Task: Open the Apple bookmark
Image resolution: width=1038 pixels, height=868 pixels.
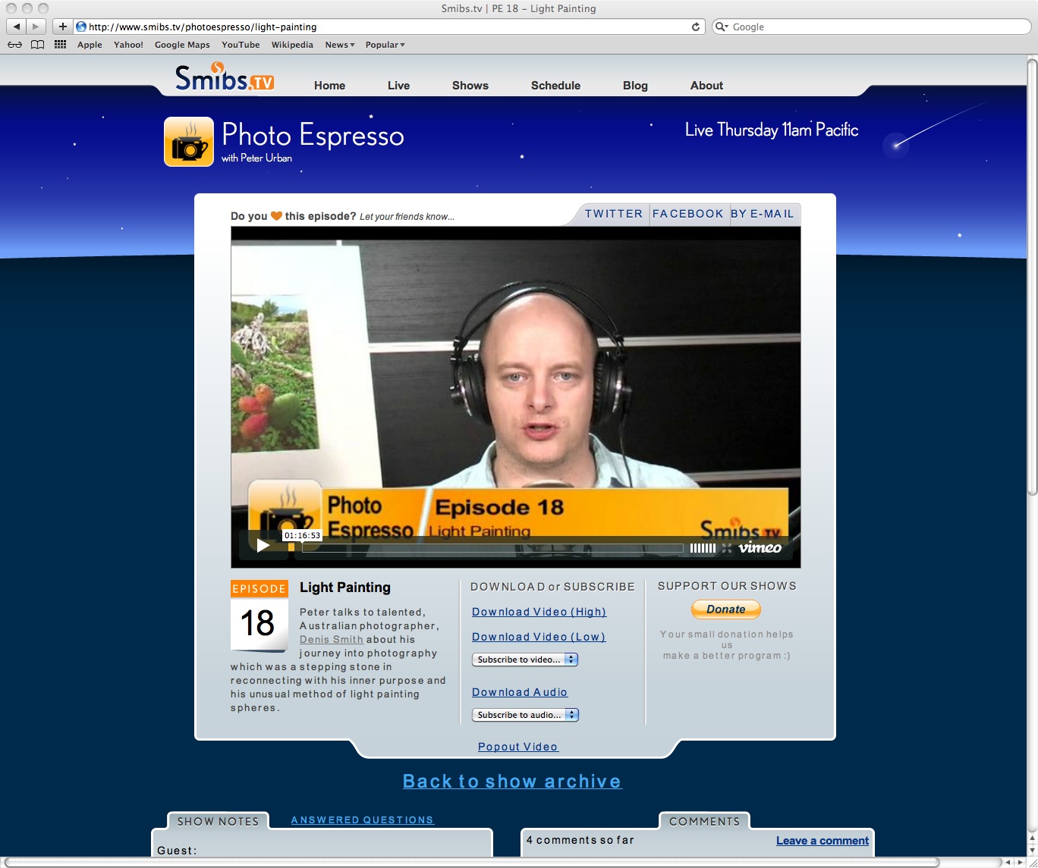Action: coord(90,45)
